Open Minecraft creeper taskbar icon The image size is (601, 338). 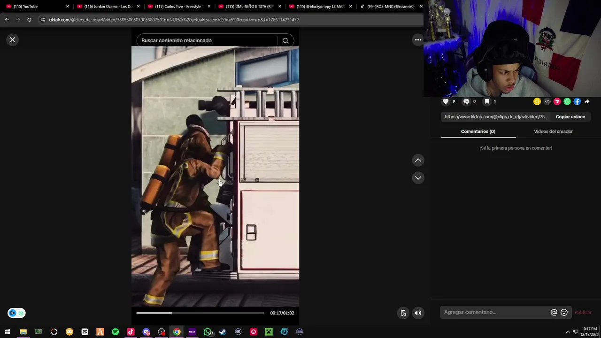click(x=269, y=332)
